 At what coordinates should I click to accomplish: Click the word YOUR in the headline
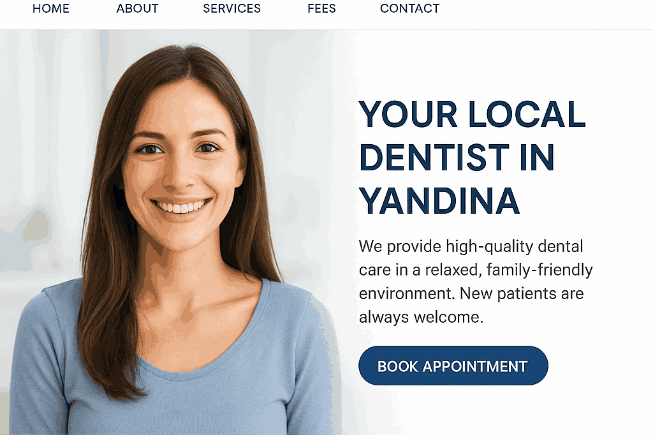click(408, 114)
